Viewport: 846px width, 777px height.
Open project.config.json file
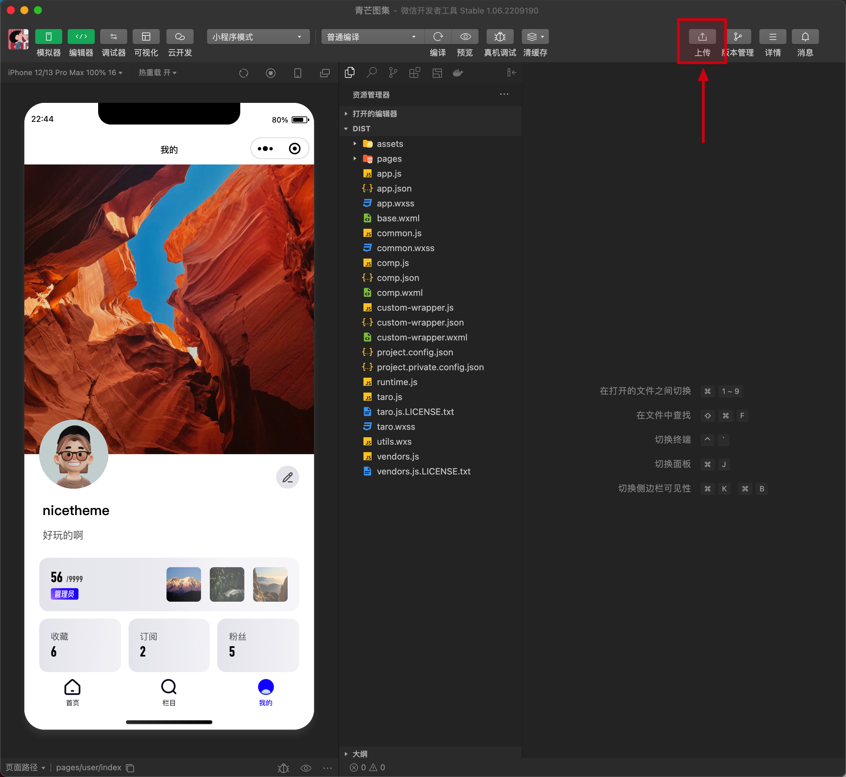430,352
